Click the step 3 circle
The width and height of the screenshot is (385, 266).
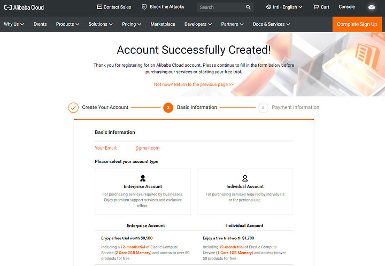click(263, 107)
